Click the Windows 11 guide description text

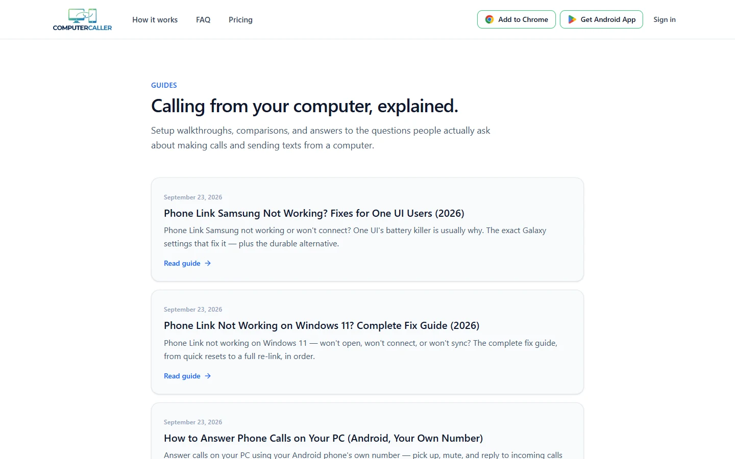point(360,350)
